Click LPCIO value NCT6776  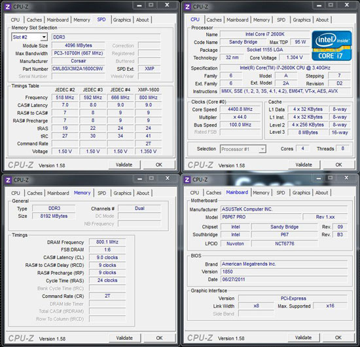pyautogui.click(x=285, y=243)
